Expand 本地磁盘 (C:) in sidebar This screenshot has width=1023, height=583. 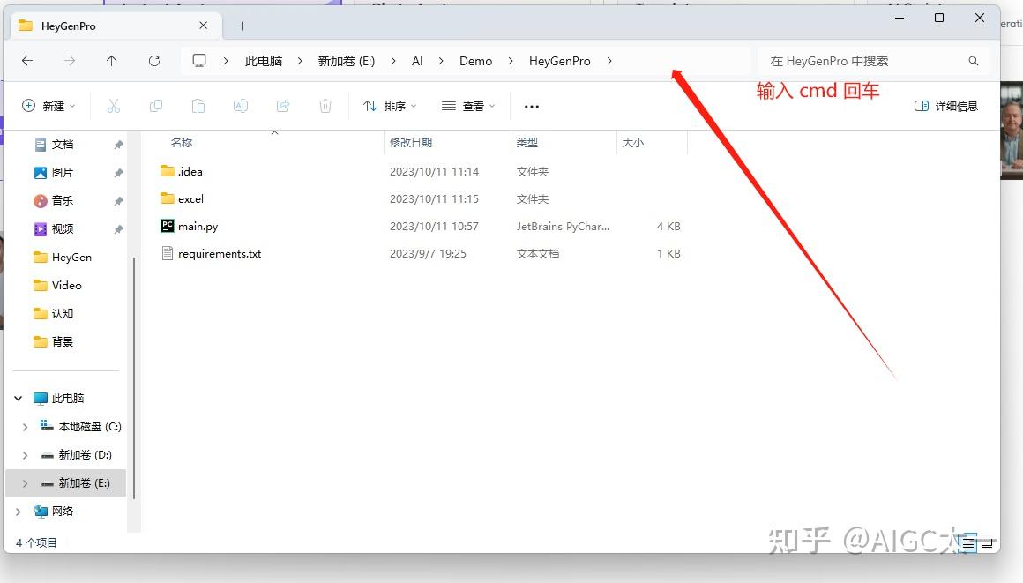pyautogui.click(x=25, y=427)
